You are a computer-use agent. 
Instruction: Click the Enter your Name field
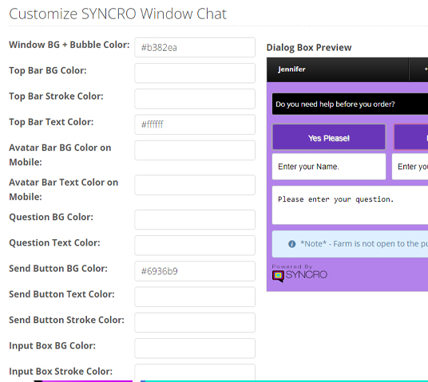tap(329, 167)
